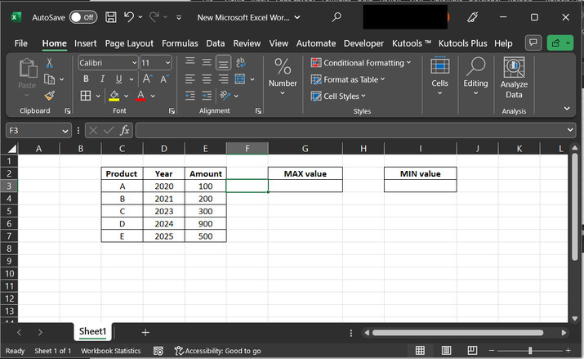Switch to the Page Layout tab
Screen dimensions: 584x359
pyautogui.click(x=129, y=43)
